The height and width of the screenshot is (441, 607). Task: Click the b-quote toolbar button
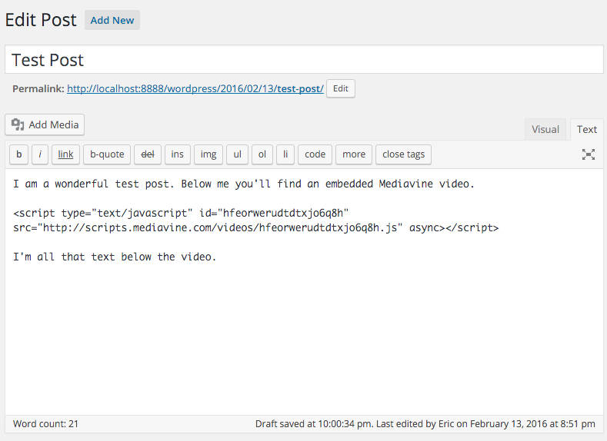click(x=107, y=154)
